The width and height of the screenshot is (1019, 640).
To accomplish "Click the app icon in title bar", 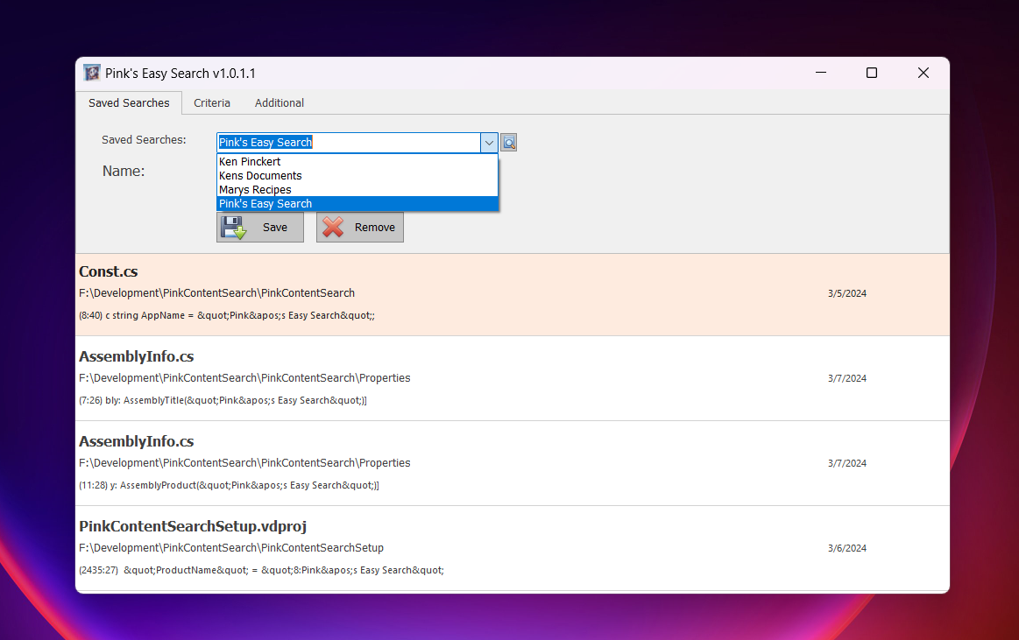I will [91, 73].
